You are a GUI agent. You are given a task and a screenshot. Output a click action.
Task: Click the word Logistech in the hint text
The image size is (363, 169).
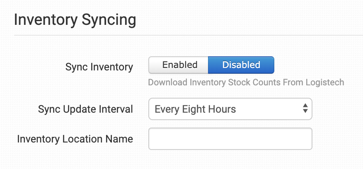324,82
